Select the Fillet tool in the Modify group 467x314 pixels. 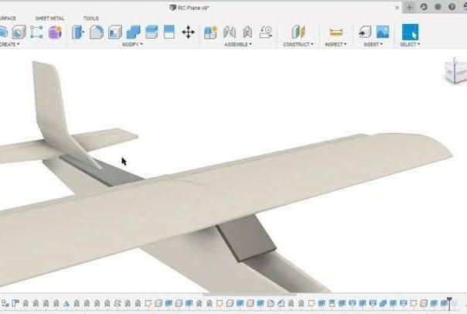pyautogui.click(x=97, y=32)
